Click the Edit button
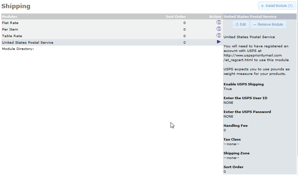Image resolution: width=298 pixels, height=176 pixels. click(x=241, y=24)
